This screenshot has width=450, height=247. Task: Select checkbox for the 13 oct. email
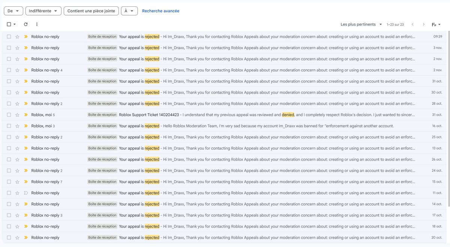[9, 148]
